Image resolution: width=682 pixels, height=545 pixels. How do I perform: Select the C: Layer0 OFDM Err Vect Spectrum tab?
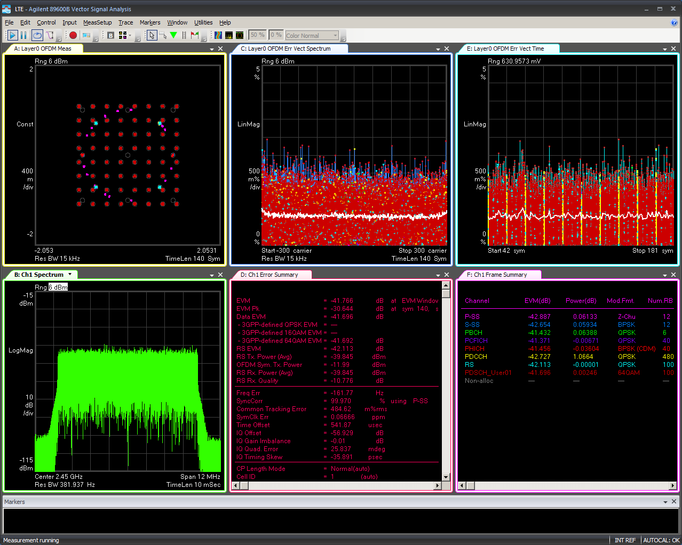click(x=286, y=49)
